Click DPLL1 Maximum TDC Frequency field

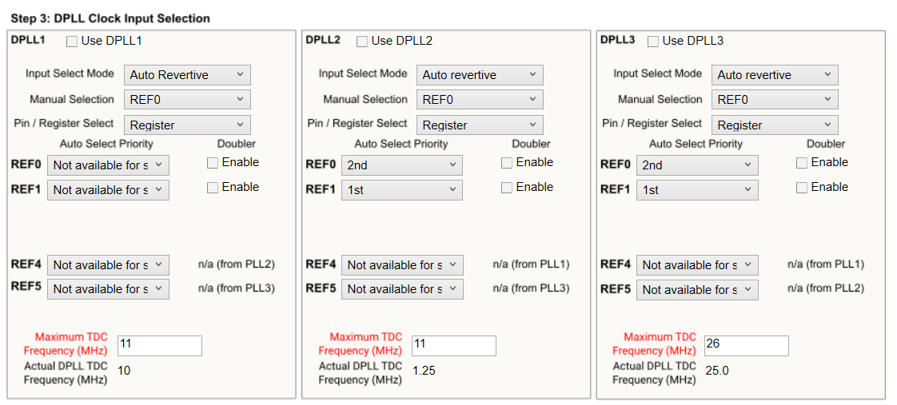(159, 345)
